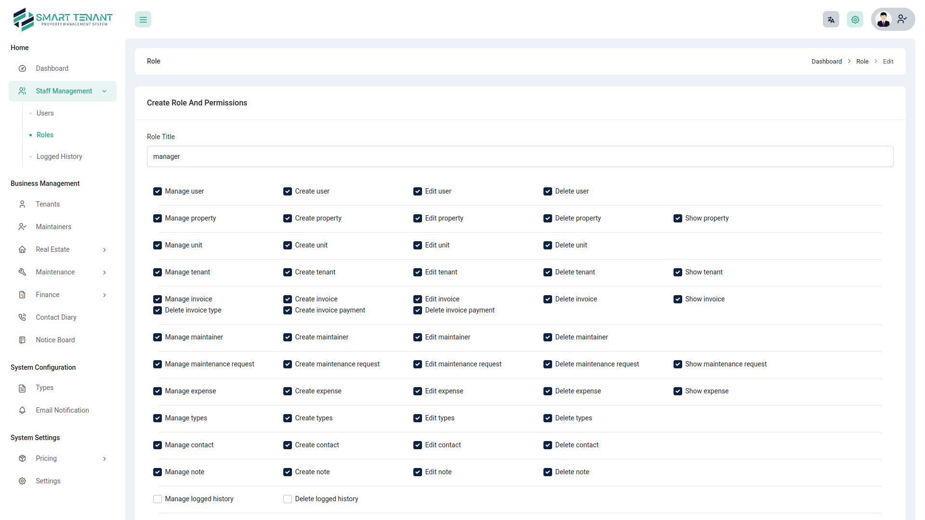Click inside the Role Title input field
This screenshot has width=925, height=520.
[x=520, y=156]
